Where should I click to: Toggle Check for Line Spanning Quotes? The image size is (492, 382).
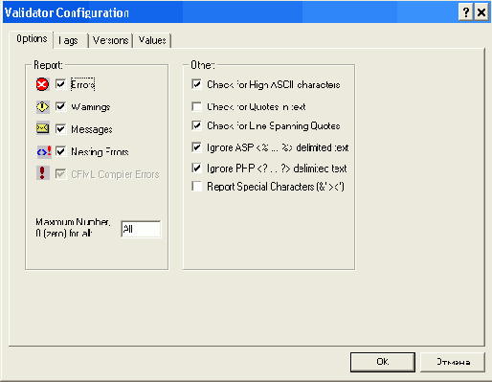tap(196, 125)
